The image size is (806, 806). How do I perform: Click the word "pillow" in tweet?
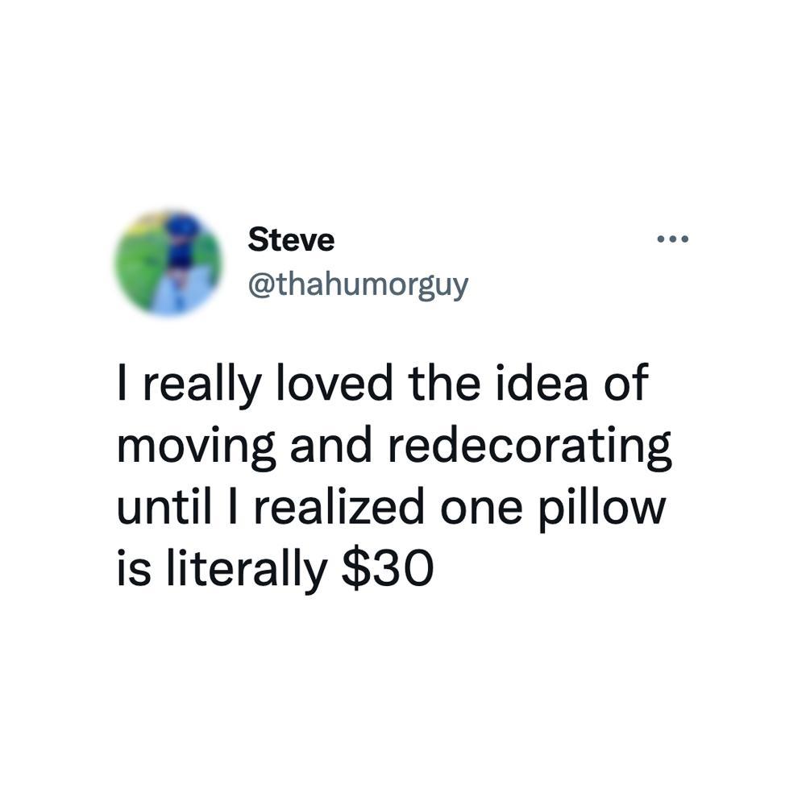[602, 509]
